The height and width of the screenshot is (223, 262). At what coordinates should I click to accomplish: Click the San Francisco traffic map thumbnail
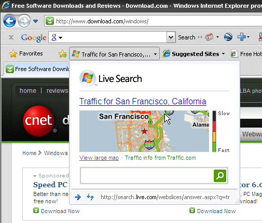(x=144, y=131)
